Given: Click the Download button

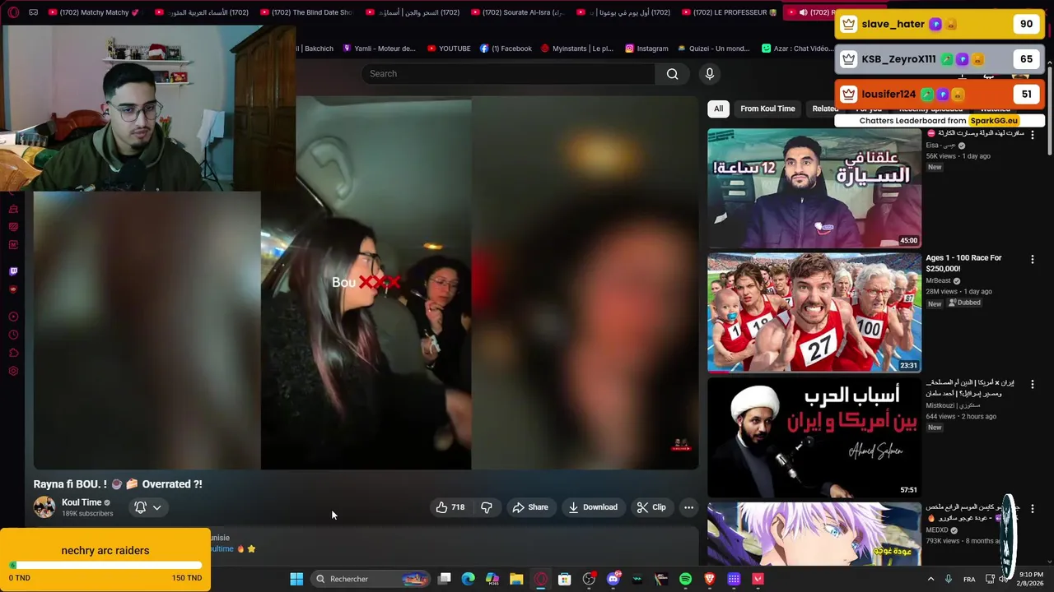Looking at the screenshot, I should [x=593, y=507].
